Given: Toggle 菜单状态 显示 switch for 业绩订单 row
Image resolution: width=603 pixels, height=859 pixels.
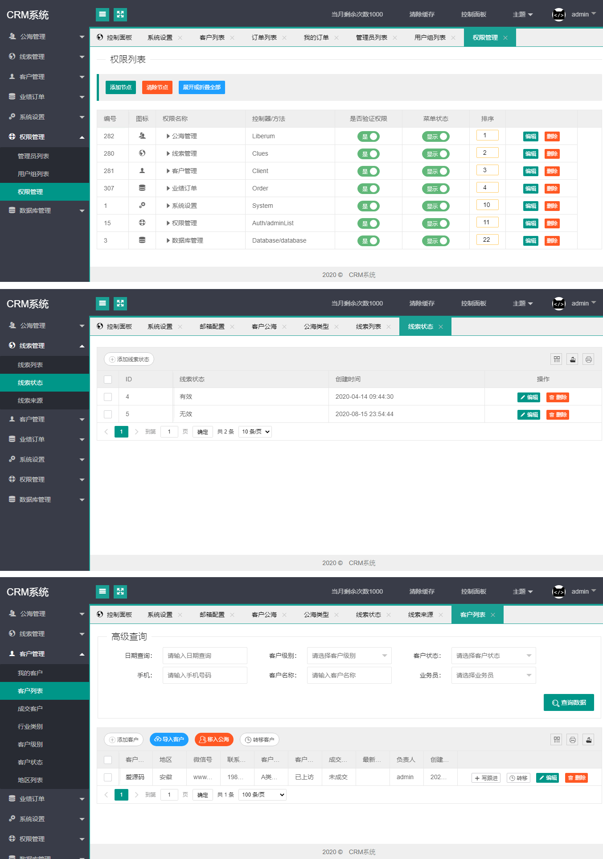Looking at the screenshot, I should click(435, 189).
